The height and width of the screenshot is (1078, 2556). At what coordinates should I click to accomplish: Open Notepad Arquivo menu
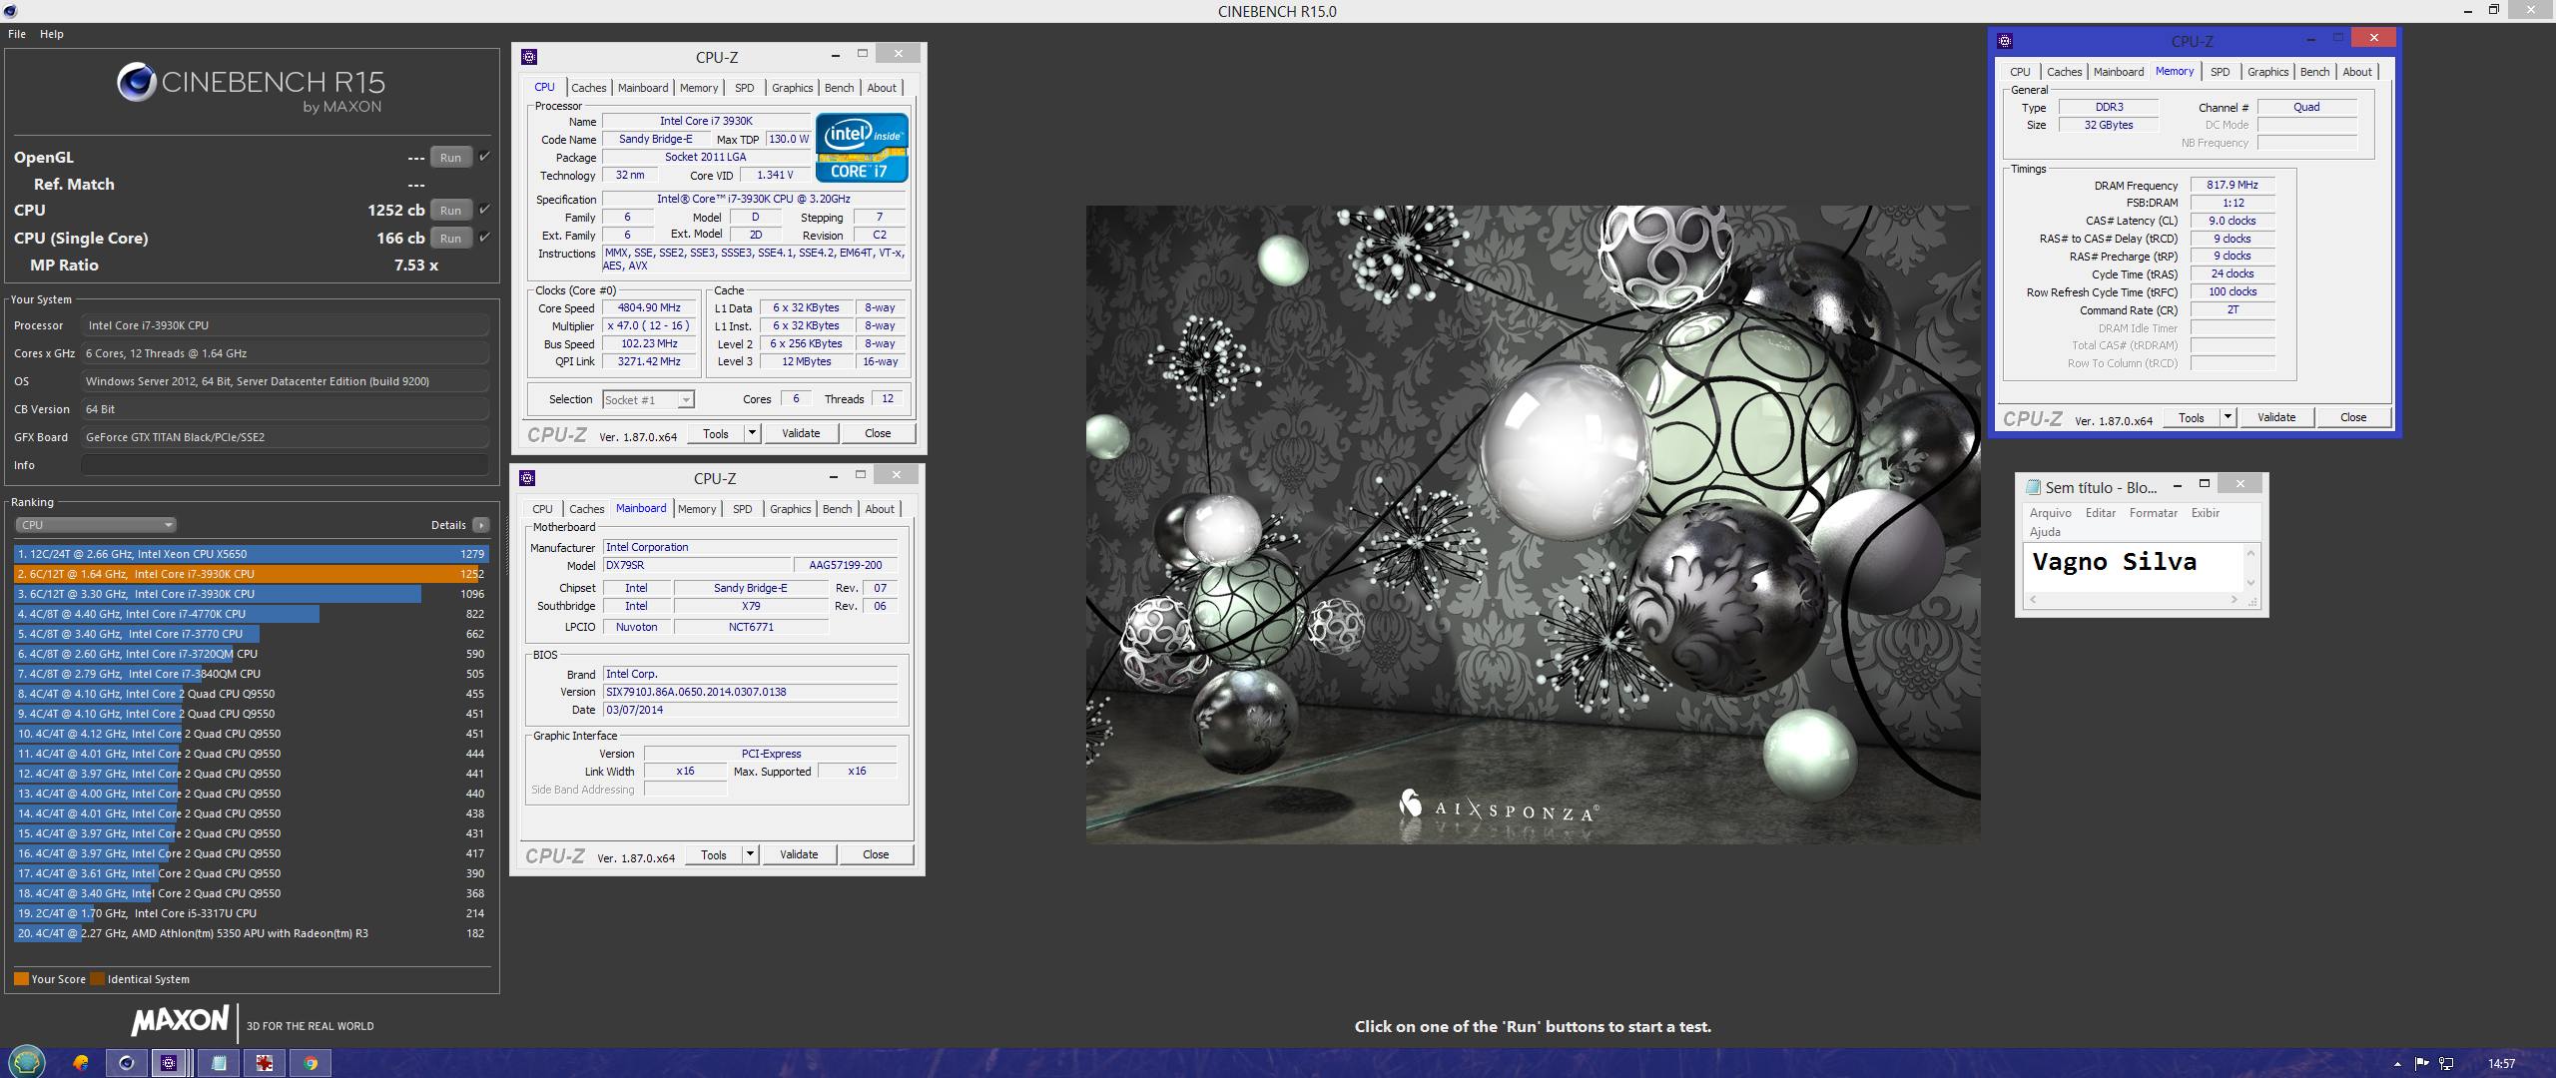click(x=2051, y=513)
